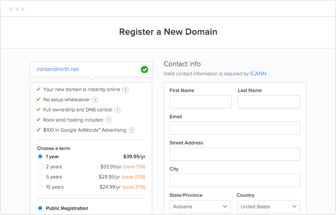
Task: Click the green domain available checkmark icon
Action: pyautogui.click(x=144, y=69)
